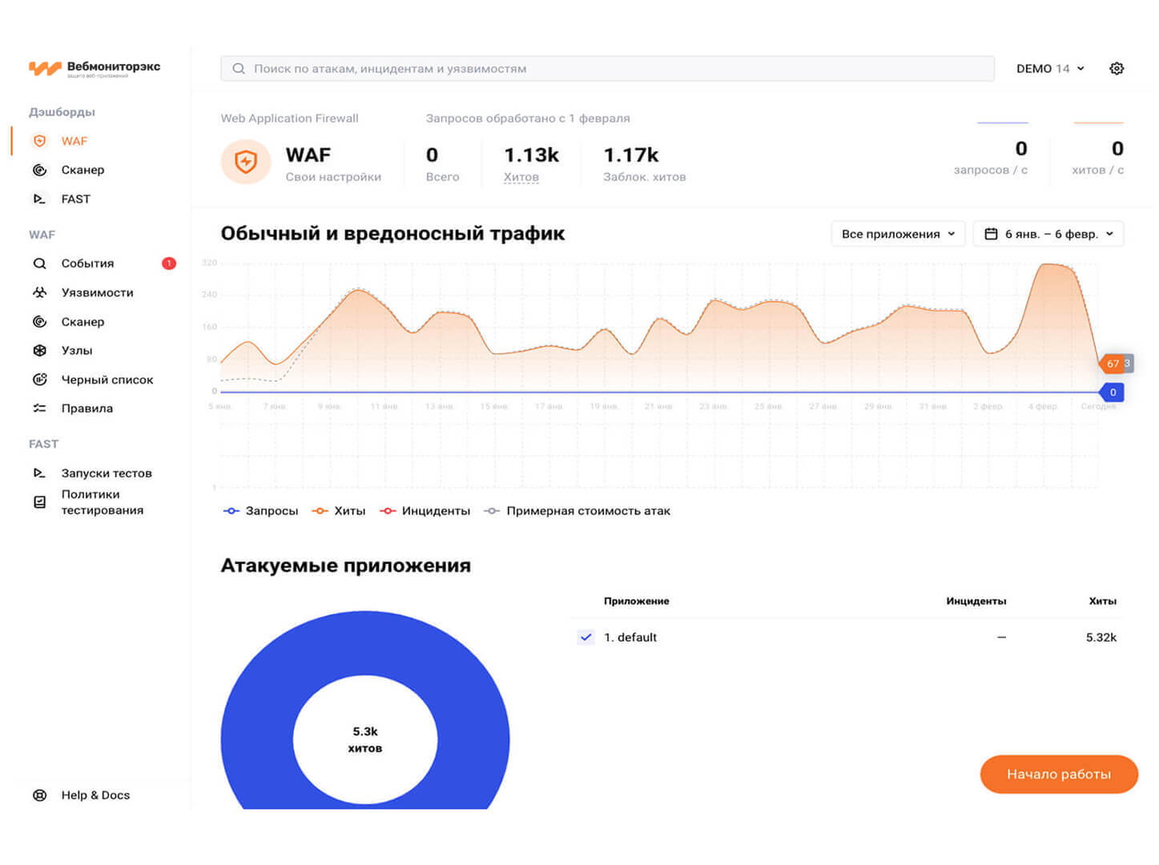Open the Все приложения dropdown
The height and width of the screenshot is (865, 1159).
[897, 234]
